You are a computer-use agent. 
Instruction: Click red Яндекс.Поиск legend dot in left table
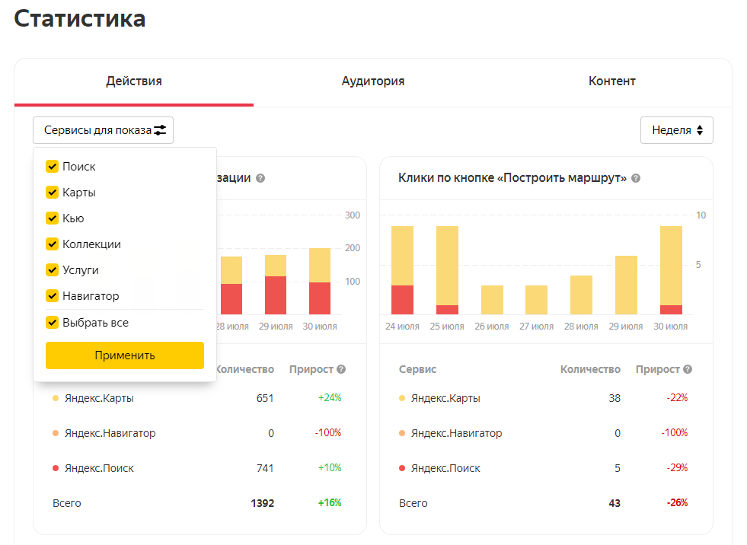coord(56,468)
